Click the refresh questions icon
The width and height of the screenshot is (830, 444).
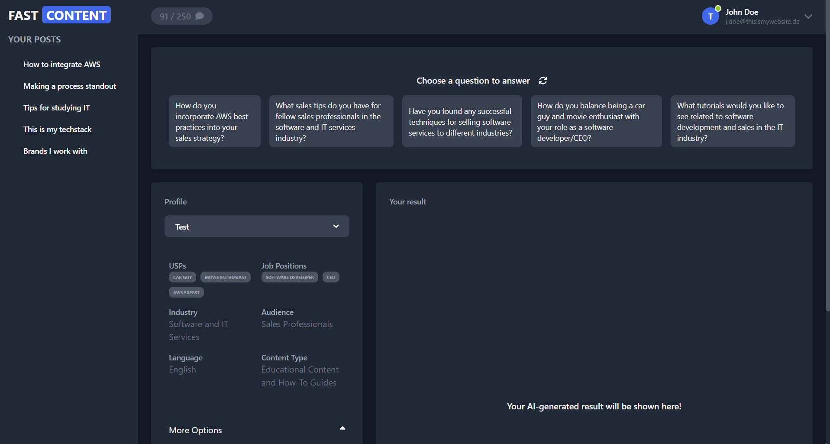point(543,81)
